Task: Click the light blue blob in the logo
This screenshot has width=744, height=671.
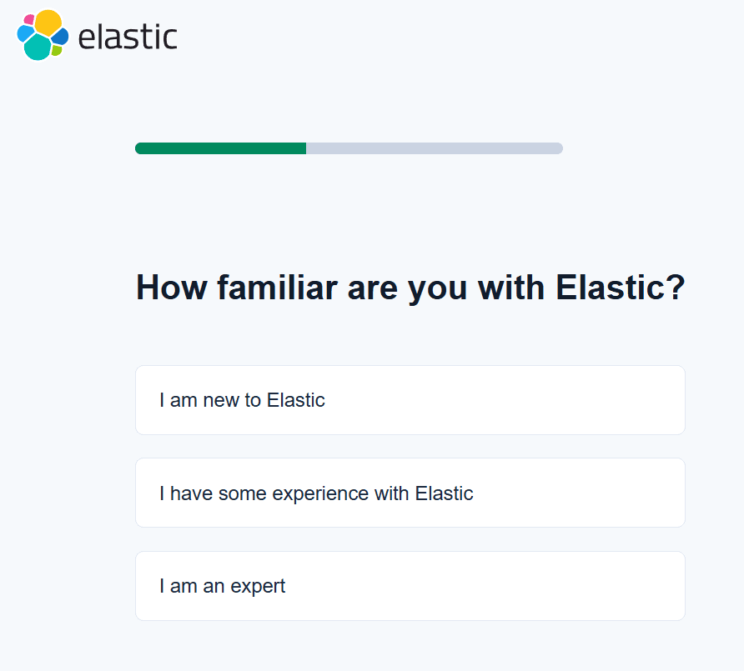Action: pos(24,33)
